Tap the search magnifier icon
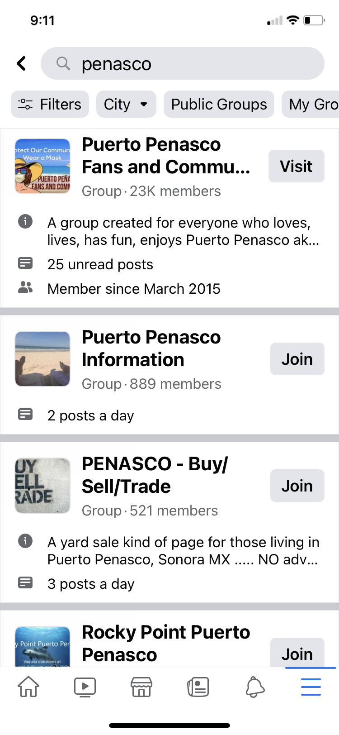 tap(63, 63)
